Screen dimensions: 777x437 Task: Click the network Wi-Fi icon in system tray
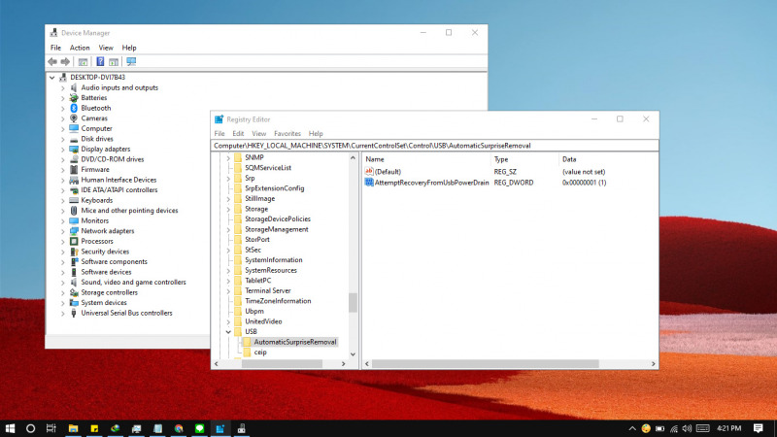pyautogui.click(x=674, y=428)
